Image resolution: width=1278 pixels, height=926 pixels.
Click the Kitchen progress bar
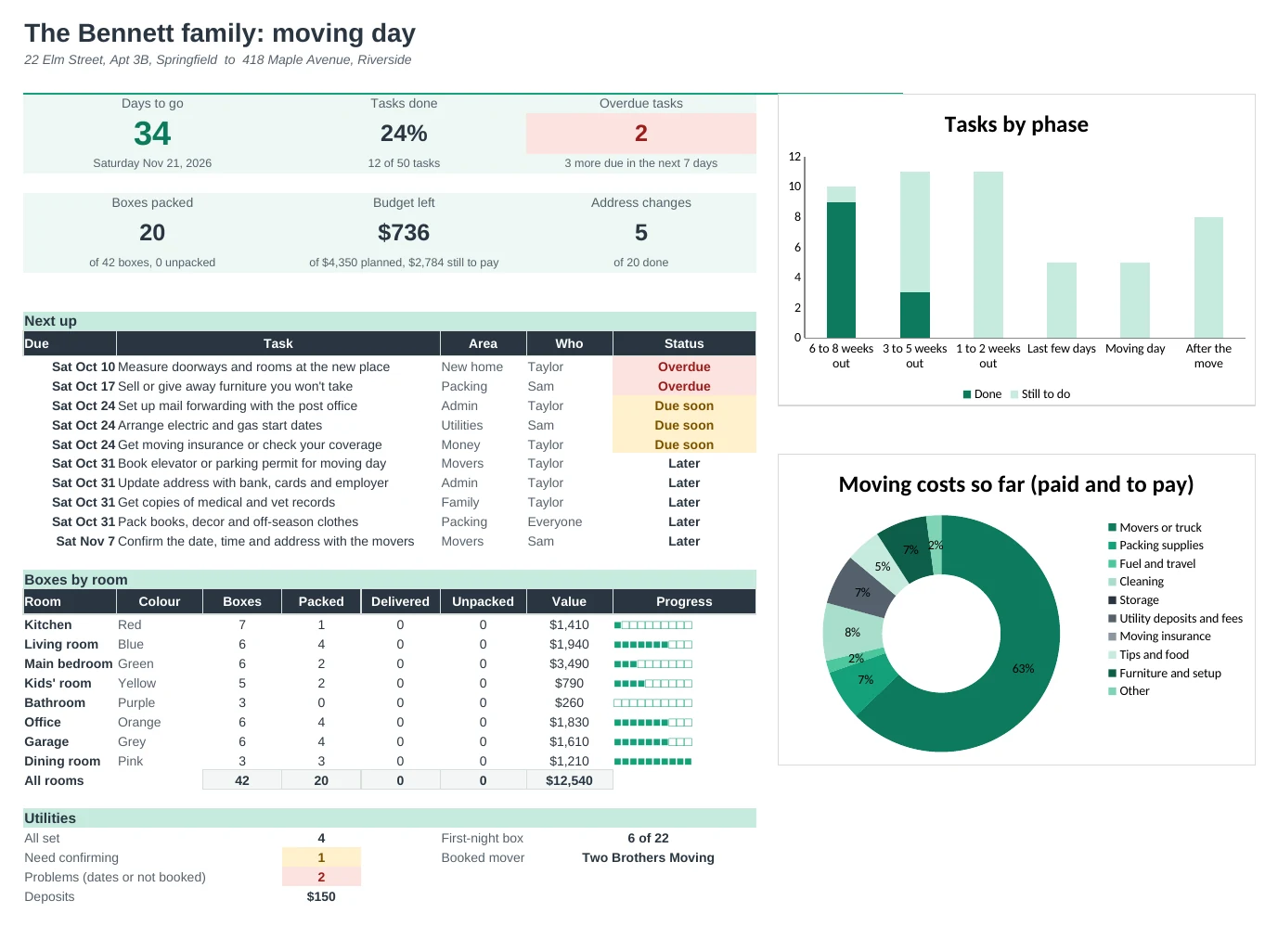653,625
